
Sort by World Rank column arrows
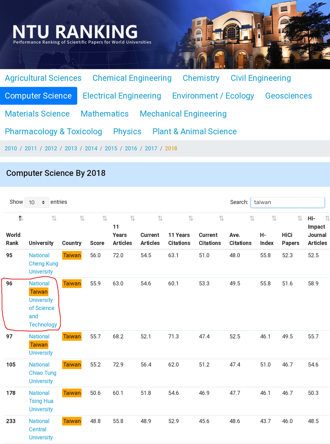point(20,218)
